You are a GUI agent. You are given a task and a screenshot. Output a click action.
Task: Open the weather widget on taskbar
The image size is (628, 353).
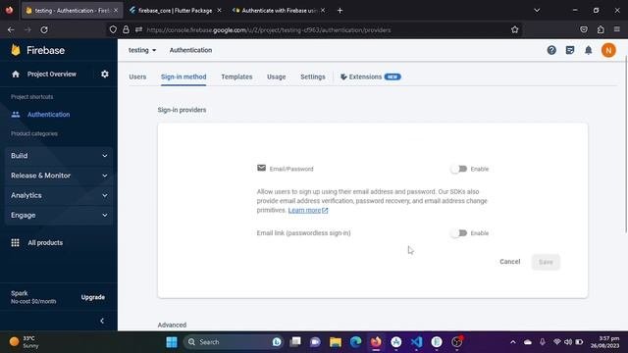click(24, 342)
